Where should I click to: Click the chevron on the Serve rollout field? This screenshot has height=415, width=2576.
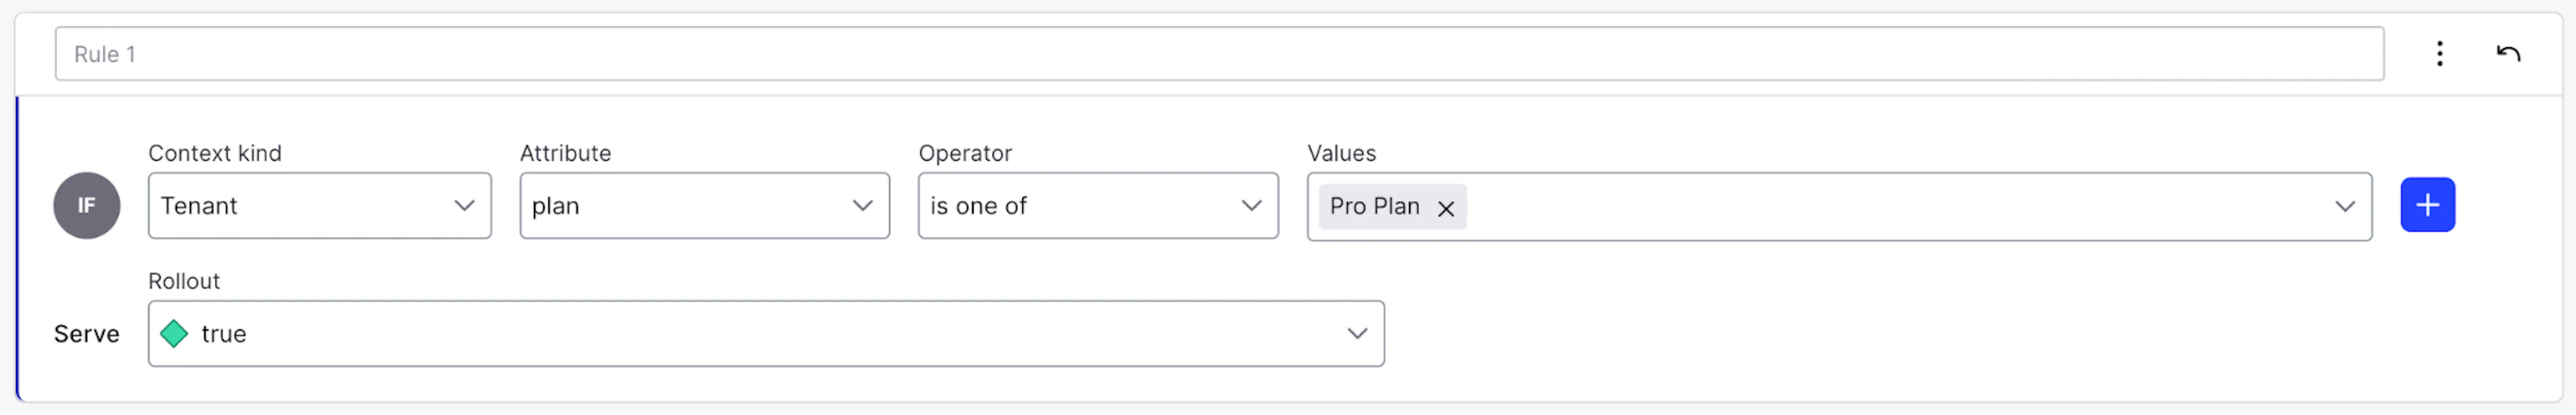pos(1357,333)
